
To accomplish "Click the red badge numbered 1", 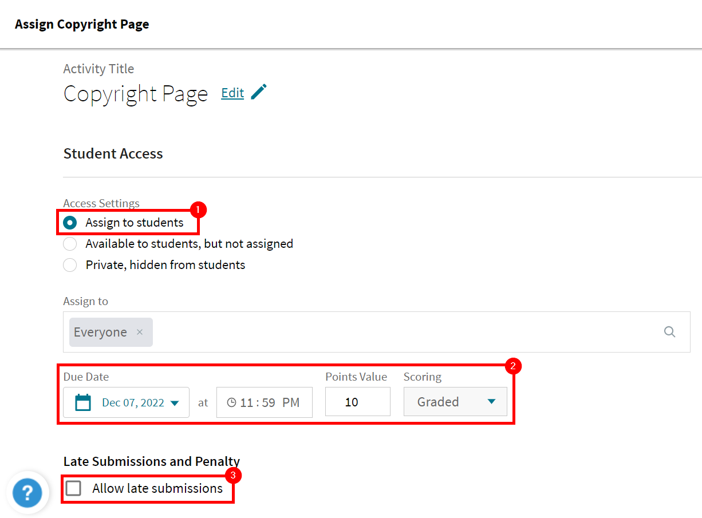I will pos(198,209).
